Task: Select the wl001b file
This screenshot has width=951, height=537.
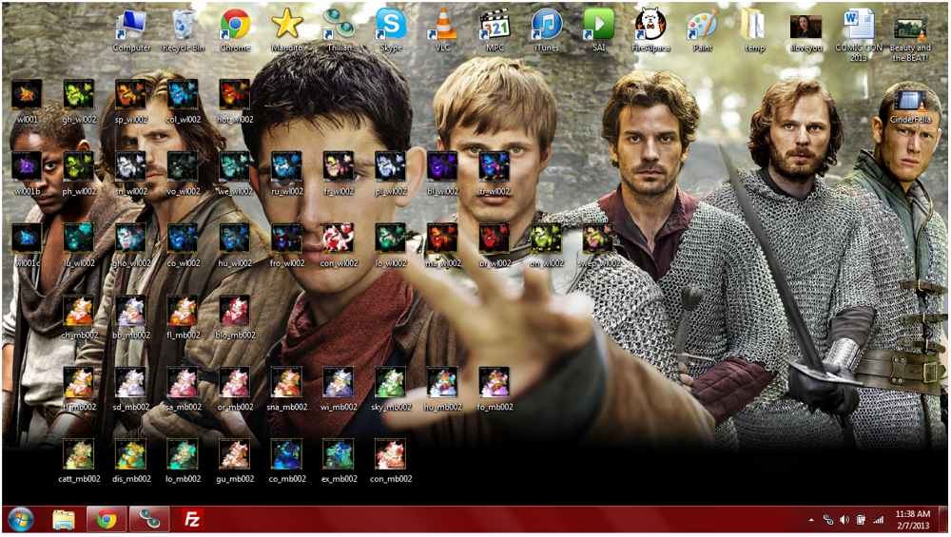Action: 27,174
